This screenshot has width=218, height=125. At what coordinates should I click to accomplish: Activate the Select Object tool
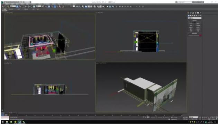click(17, 7)
